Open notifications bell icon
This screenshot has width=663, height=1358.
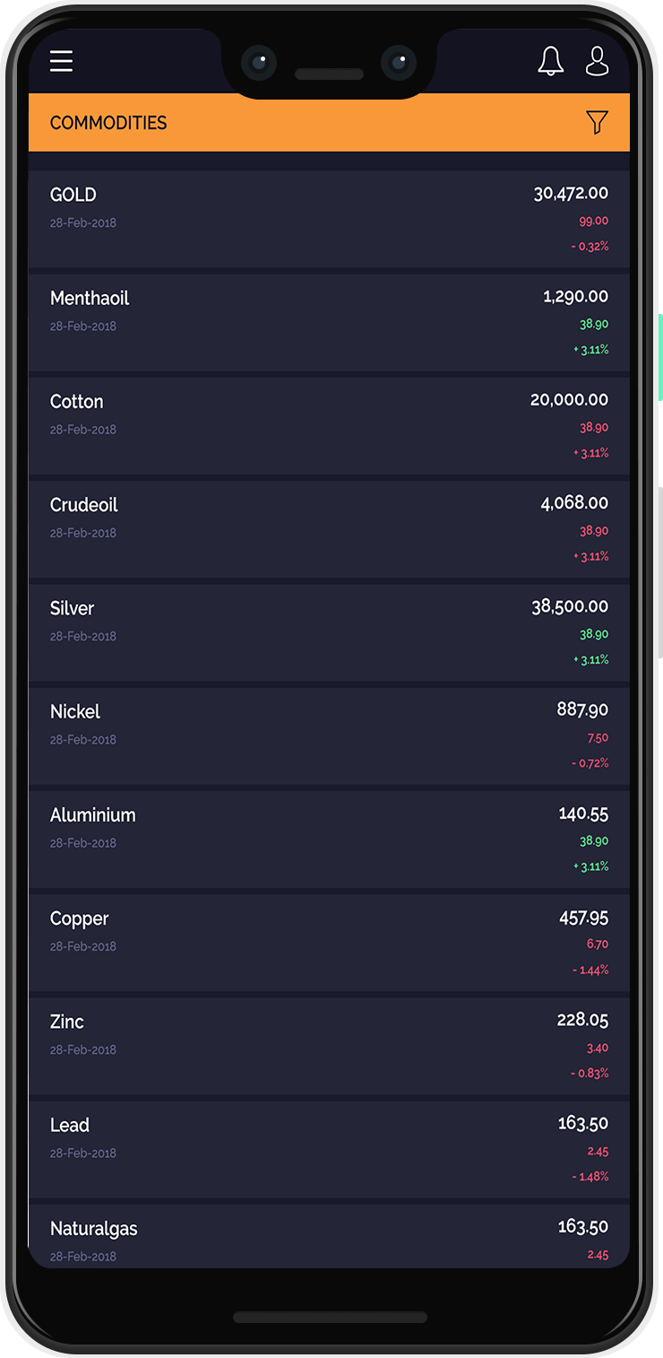coord(551,61)
